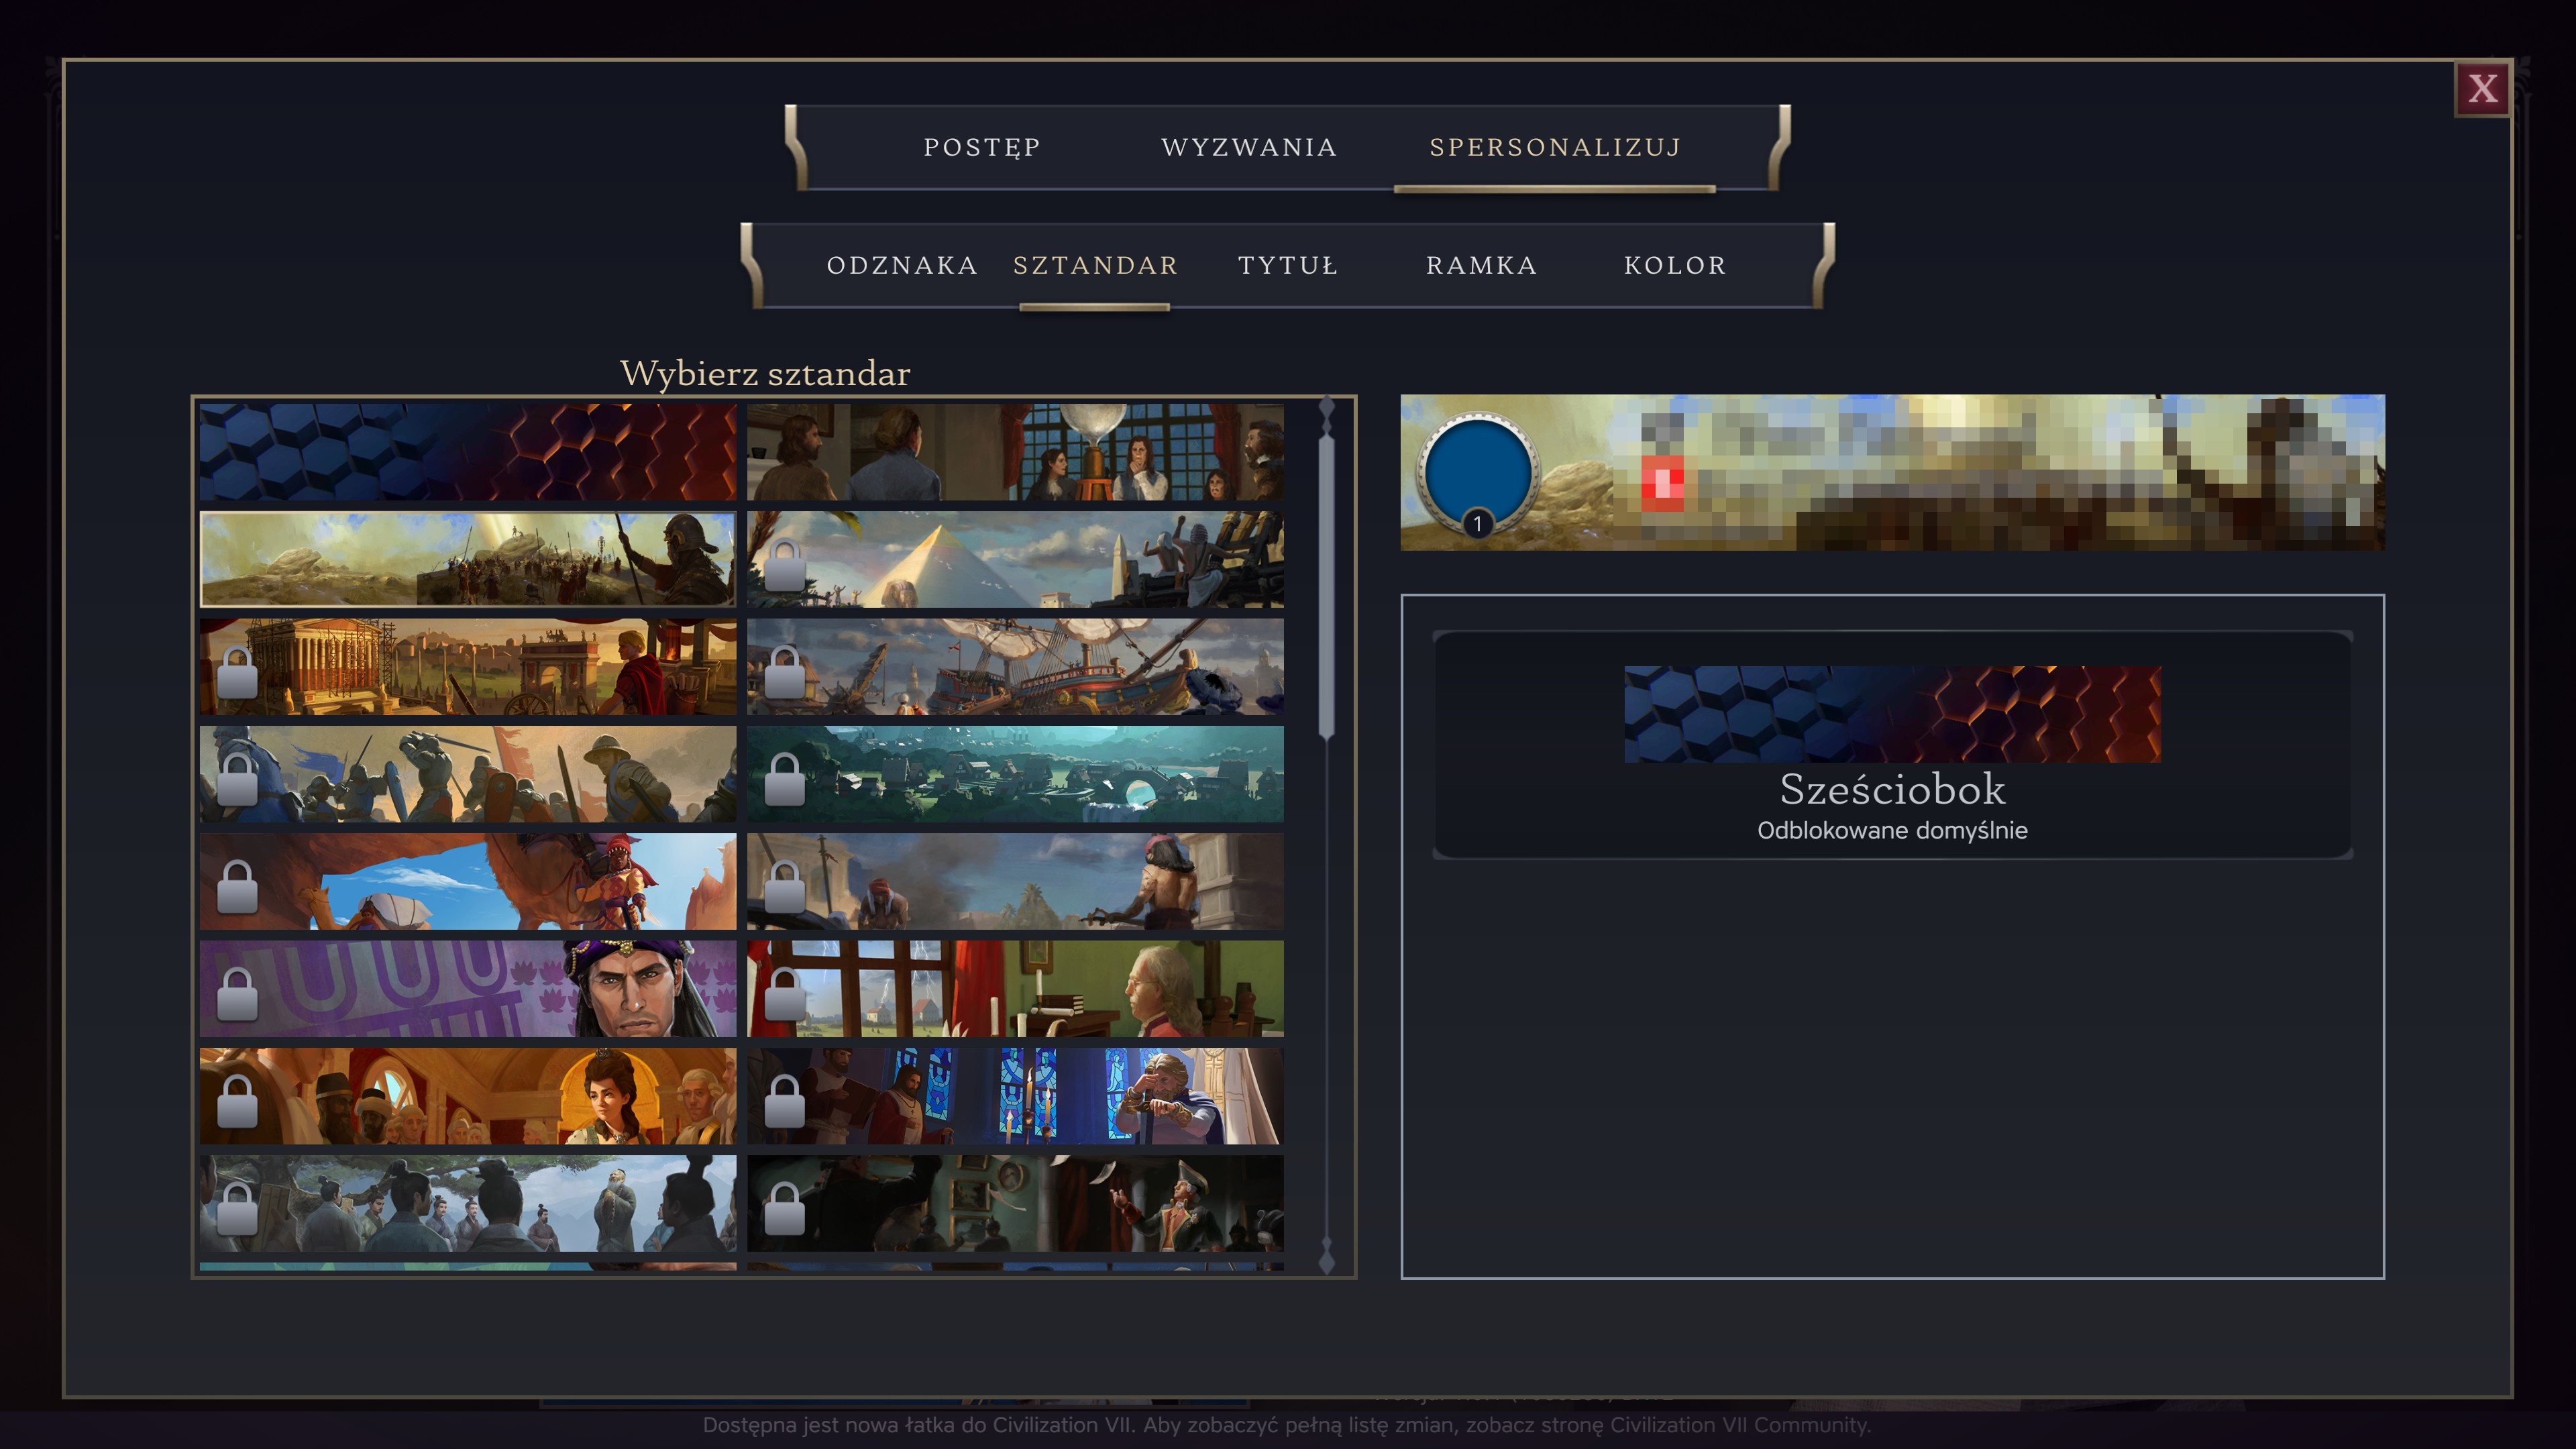2576x1449 pixels.
Task: Select the Sztandar sub-tab
Action: click(1095, 265)
